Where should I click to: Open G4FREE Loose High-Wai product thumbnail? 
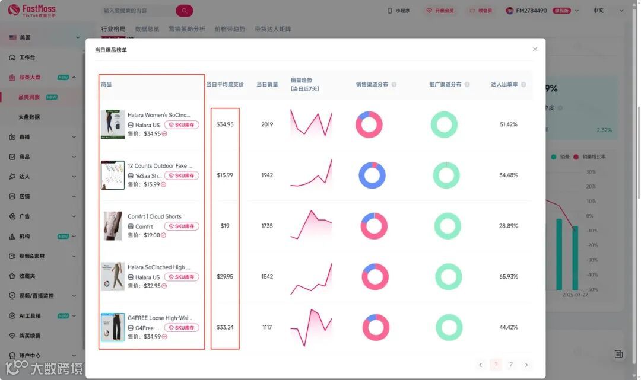[113, 327]
